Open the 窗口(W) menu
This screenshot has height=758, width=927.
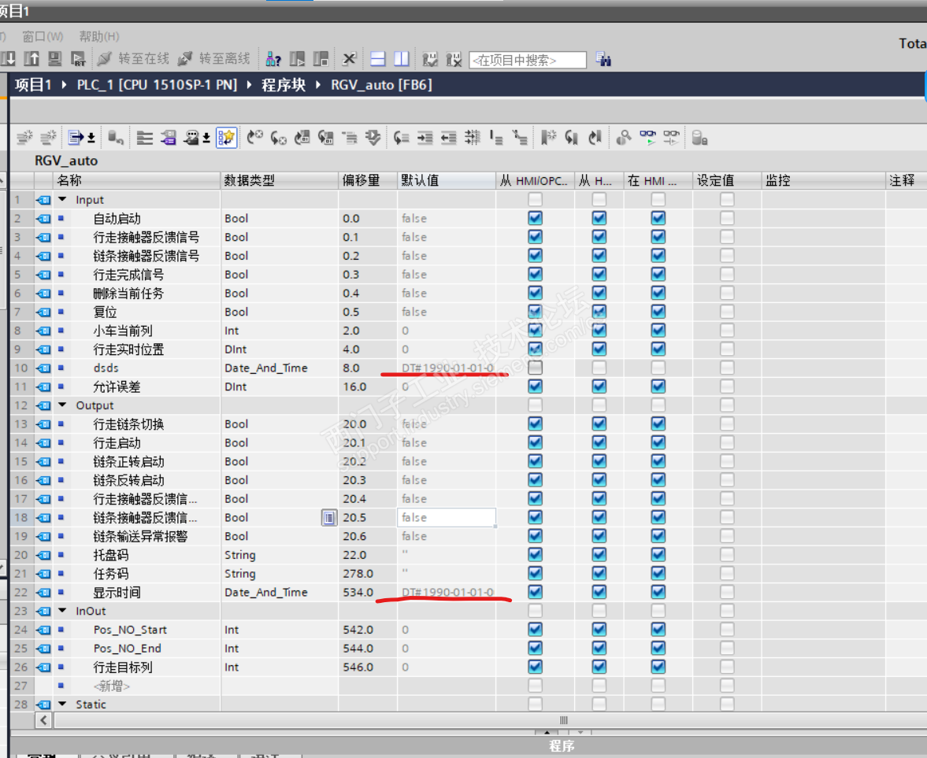(43, 37)
